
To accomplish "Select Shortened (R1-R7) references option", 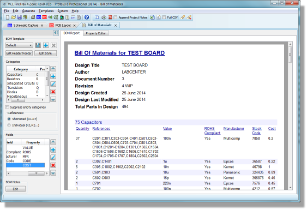I will pos(9,119).
